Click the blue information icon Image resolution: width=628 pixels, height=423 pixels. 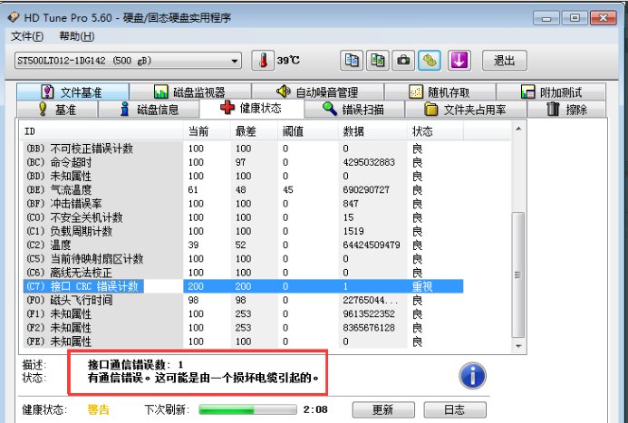(x=473, y=376)
